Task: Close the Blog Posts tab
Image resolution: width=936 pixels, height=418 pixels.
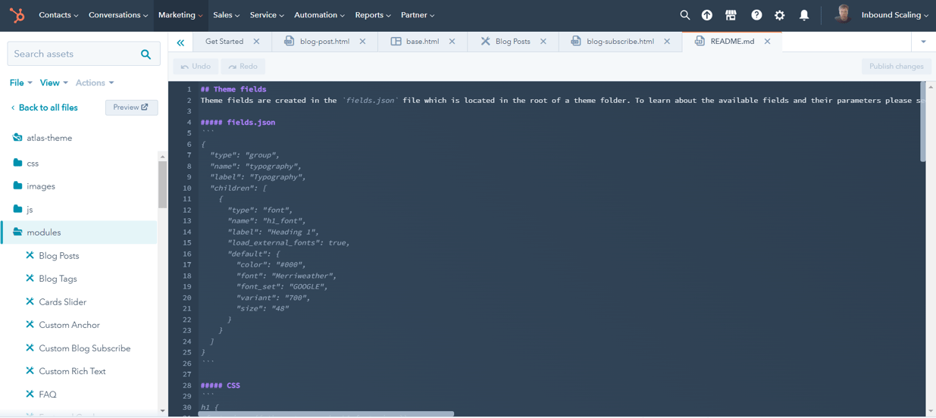Action: point(543,42)
